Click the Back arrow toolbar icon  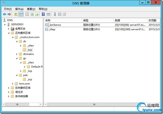[5, 14]
